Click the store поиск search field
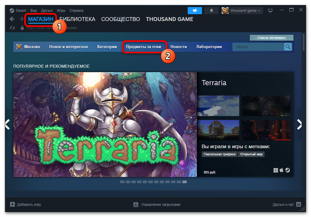Screen dimensions: 311x217 258,47
